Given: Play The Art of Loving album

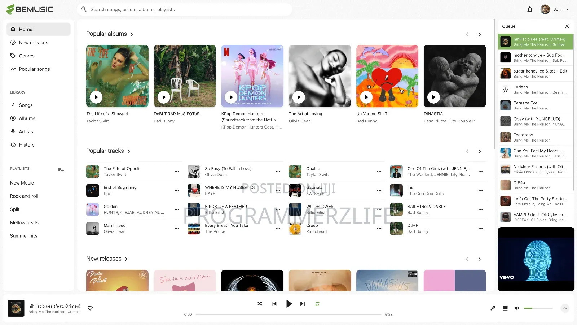Looking at the screenshot, I should click(x=299, y=97).
